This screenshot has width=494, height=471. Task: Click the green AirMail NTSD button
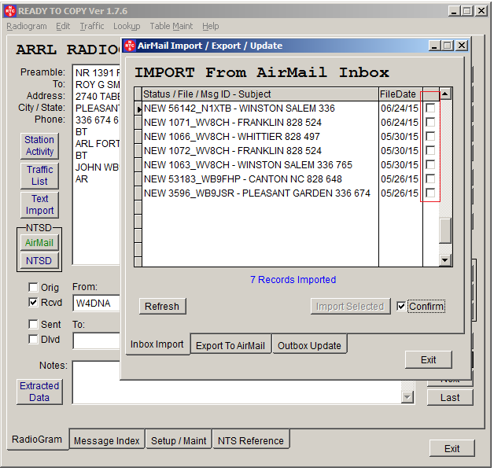[x=39, y=243]
